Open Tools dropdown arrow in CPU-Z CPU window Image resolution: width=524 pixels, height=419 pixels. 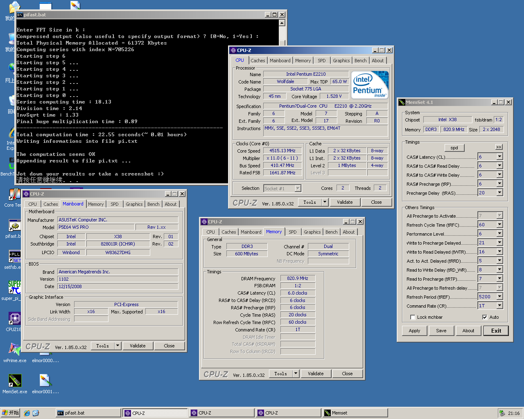click(x=325, y=202)
